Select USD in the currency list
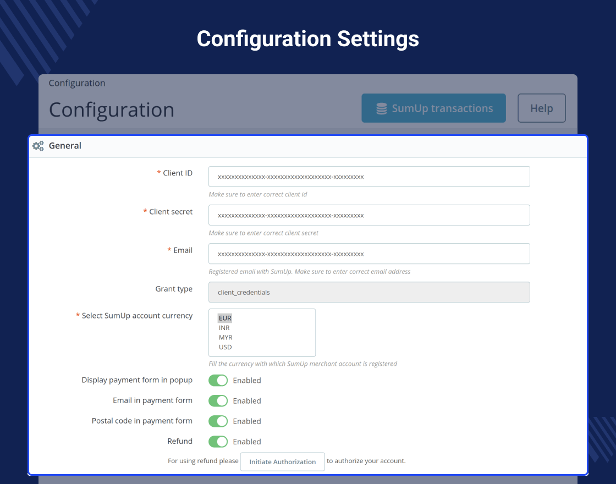 [x=225, y=347]
